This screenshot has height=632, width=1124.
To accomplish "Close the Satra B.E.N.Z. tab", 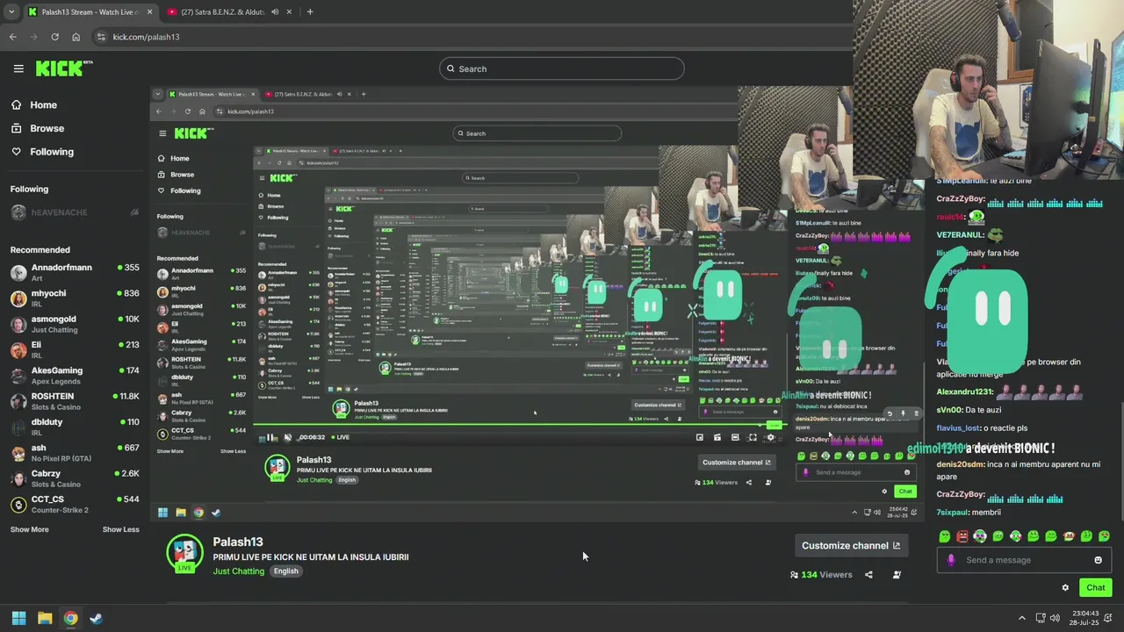I will [288, 12].
